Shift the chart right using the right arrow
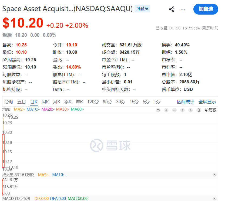Viewport: 225px width, 201px height. click(190, 110)
